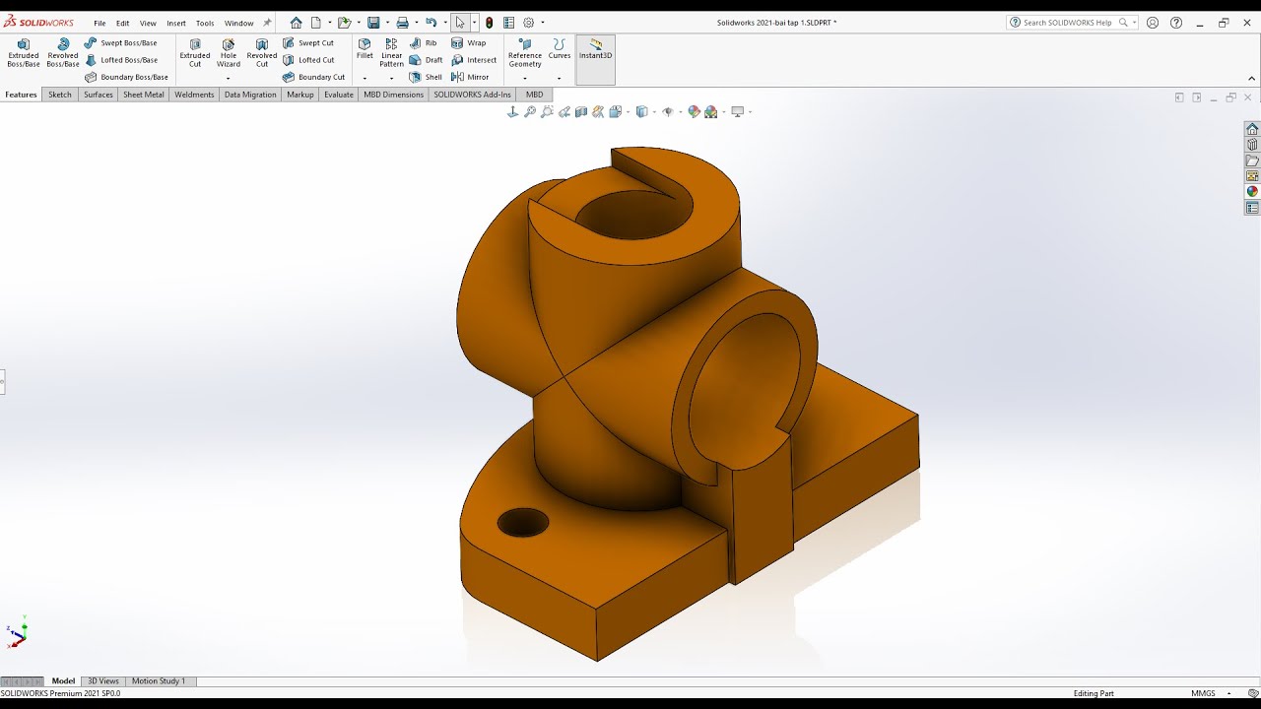The image size is (1261, 709).
Task: Select the Lofted Cut feature
Action: point(308,60)
